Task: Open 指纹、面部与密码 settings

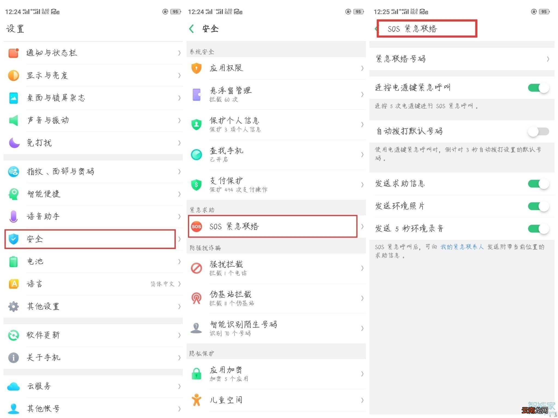Action: point(93,171)
